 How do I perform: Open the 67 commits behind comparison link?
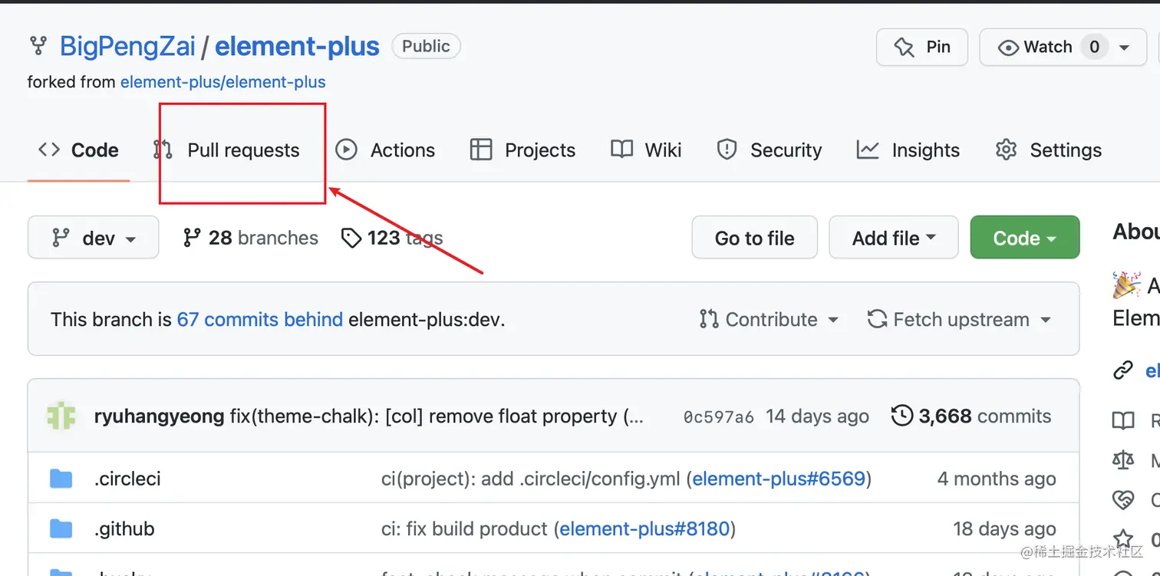[x=260, y=320]
